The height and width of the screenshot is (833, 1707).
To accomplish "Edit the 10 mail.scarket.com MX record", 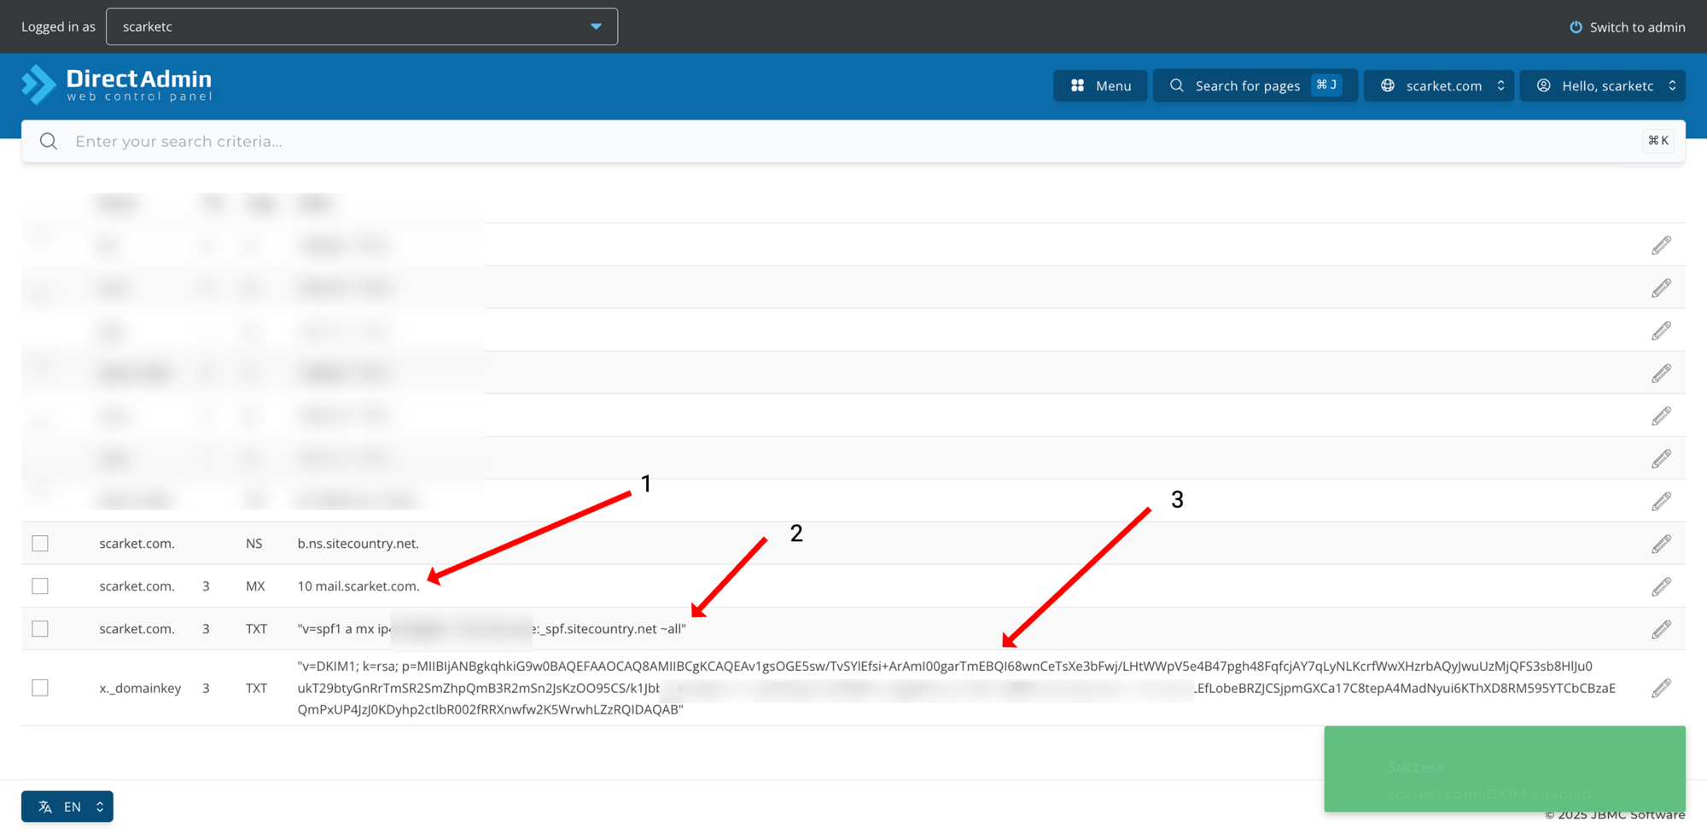I will tap(1661, 586).
